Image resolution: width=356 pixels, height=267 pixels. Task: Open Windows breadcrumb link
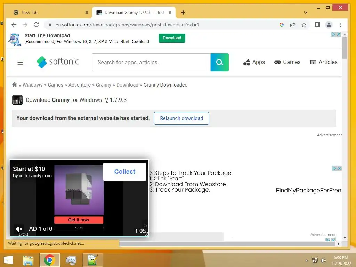(x=32, y=85)
